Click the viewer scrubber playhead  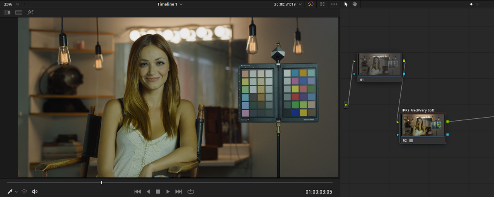[102, 182]
